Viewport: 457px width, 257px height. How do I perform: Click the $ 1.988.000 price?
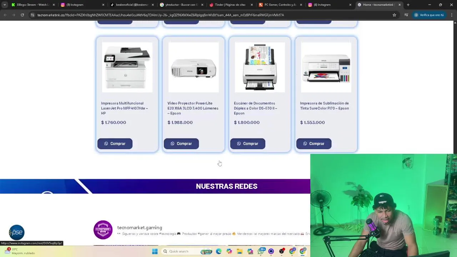tap(180, 122)
